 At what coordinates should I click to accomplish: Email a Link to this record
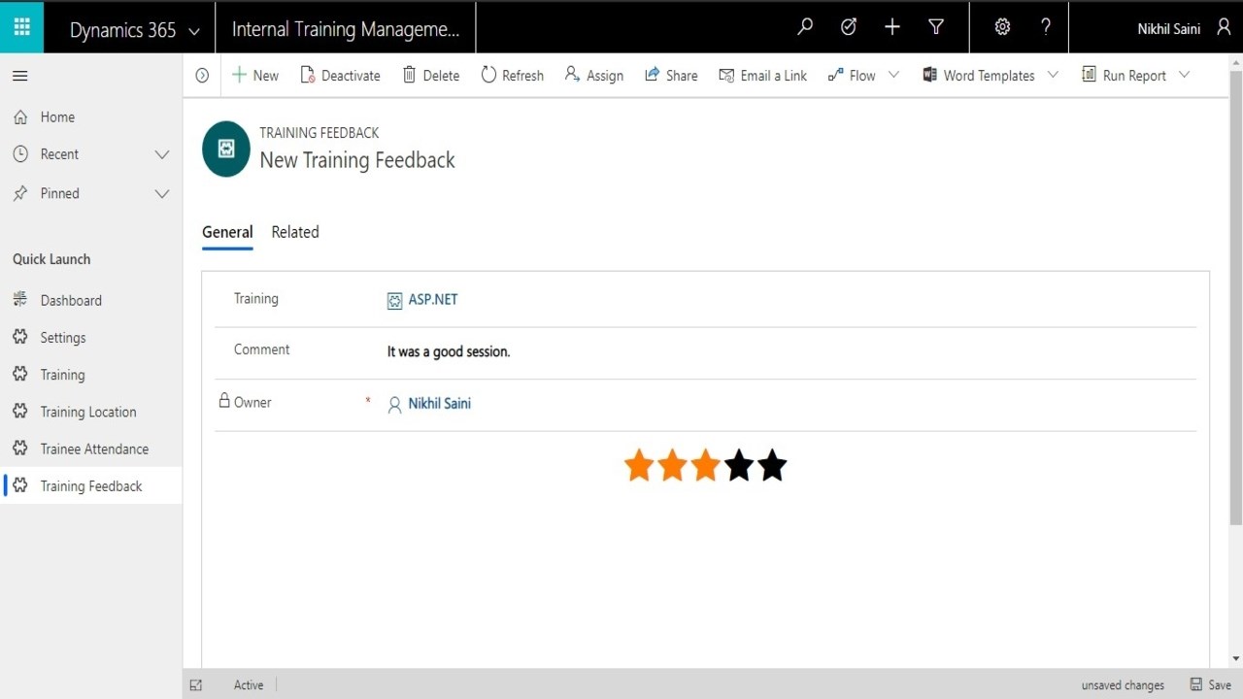coord(762,75)
